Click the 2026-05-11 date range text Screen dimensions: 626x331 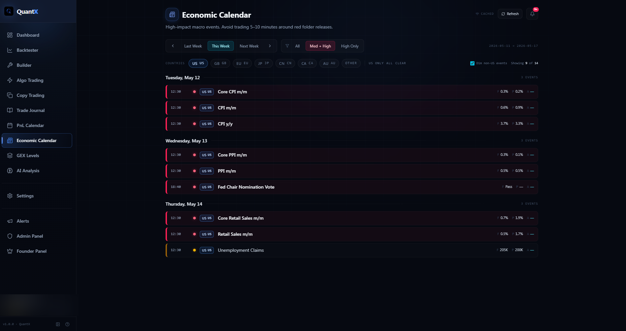click(514, 46)
